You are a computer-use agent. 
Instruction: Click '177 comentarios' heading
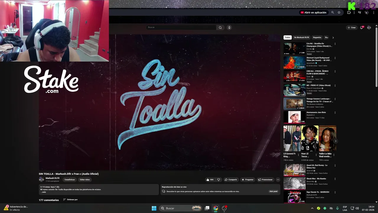pos(49,200)
